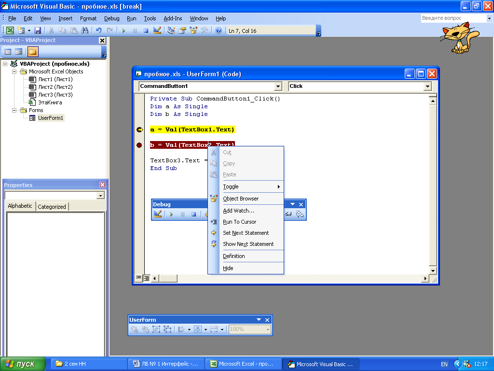The height and width of the screenshot is (371, 494).
Task: Click the Find binoculars icon
Action: [x=84, y=30]
